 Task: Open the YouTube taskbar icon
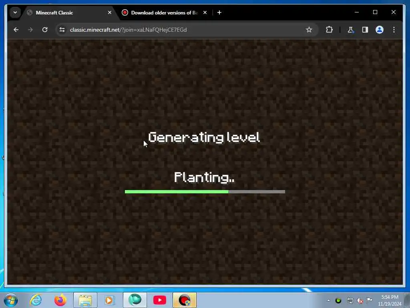(160, 300)
